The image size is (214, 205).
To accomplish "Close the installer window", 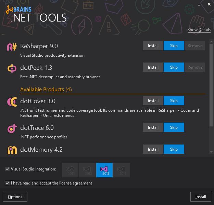I will pyautogui.click(x=209, y=4).
